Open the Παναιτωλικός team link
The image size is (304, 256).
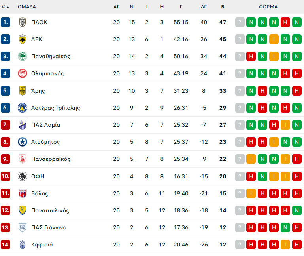[50, 210]
